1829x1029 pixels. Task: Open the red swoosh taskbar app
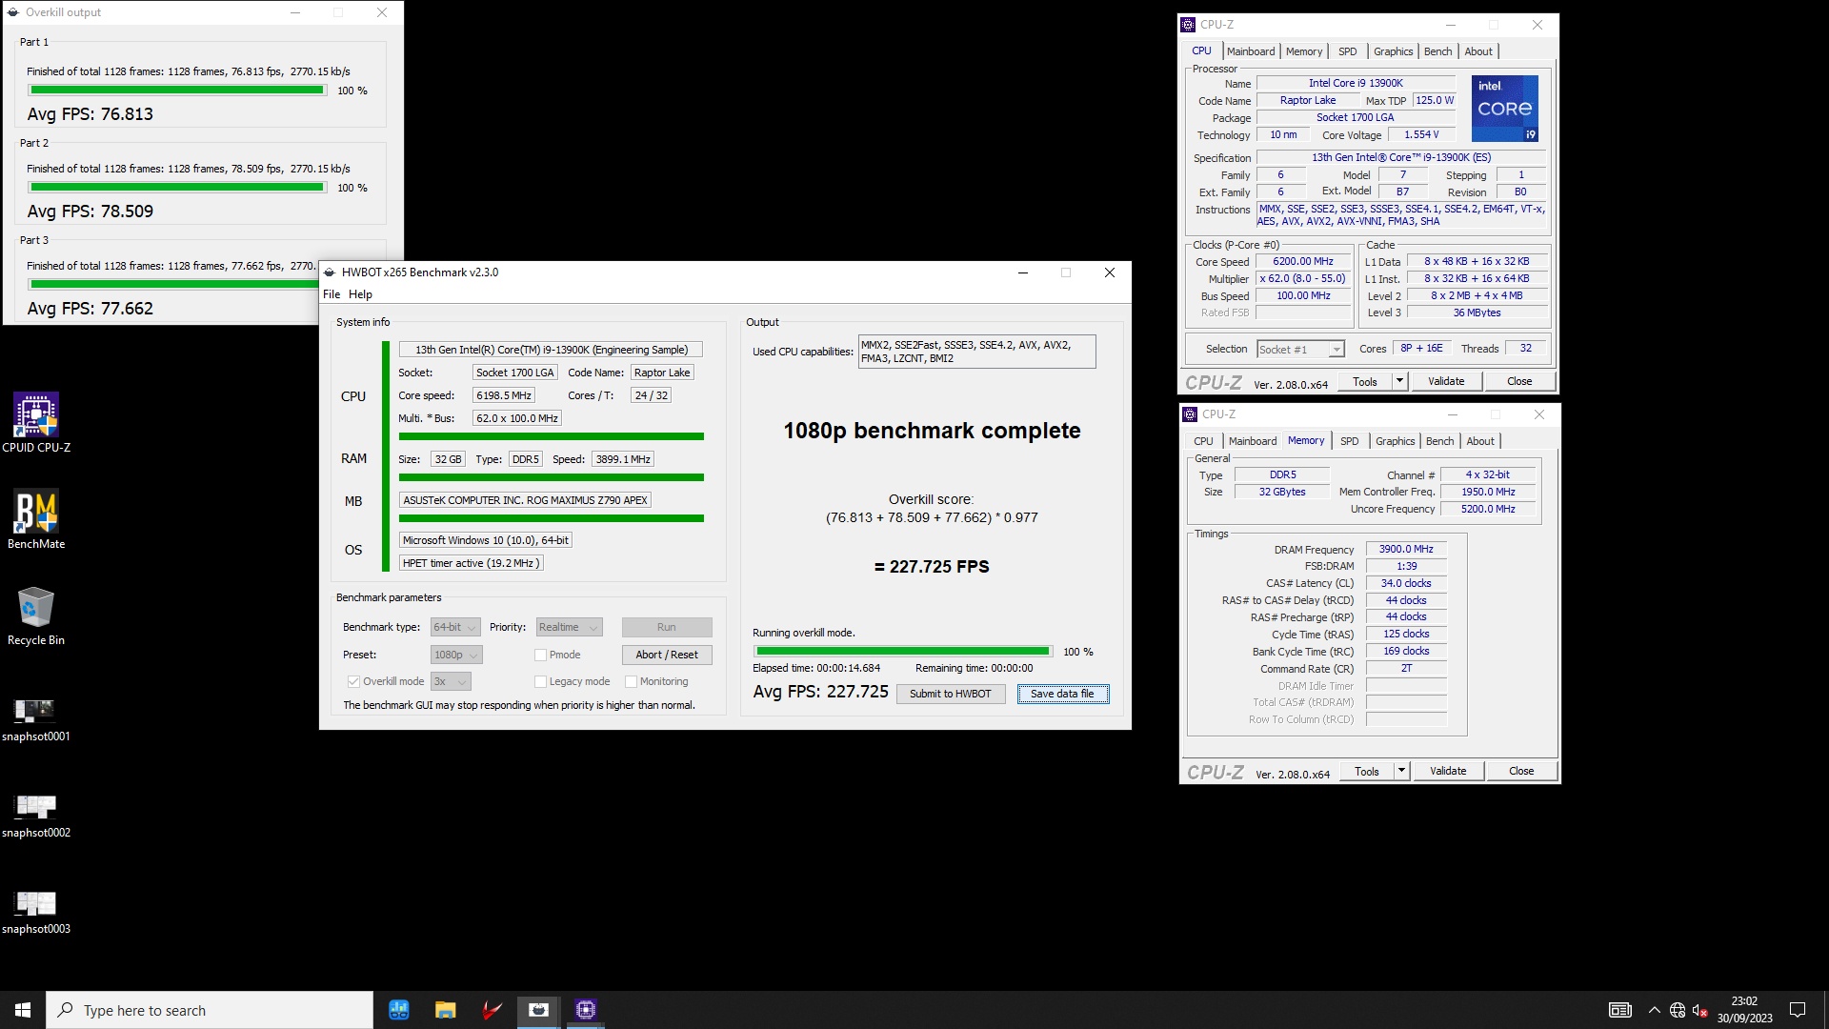coord(492,1010)
